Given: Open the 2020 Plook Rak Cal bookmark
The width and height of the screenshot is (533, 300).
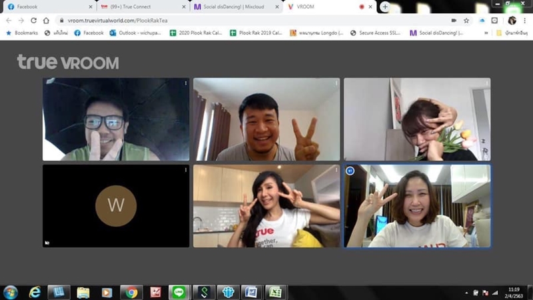Looking at the screenshot, I should click(195, 33).
